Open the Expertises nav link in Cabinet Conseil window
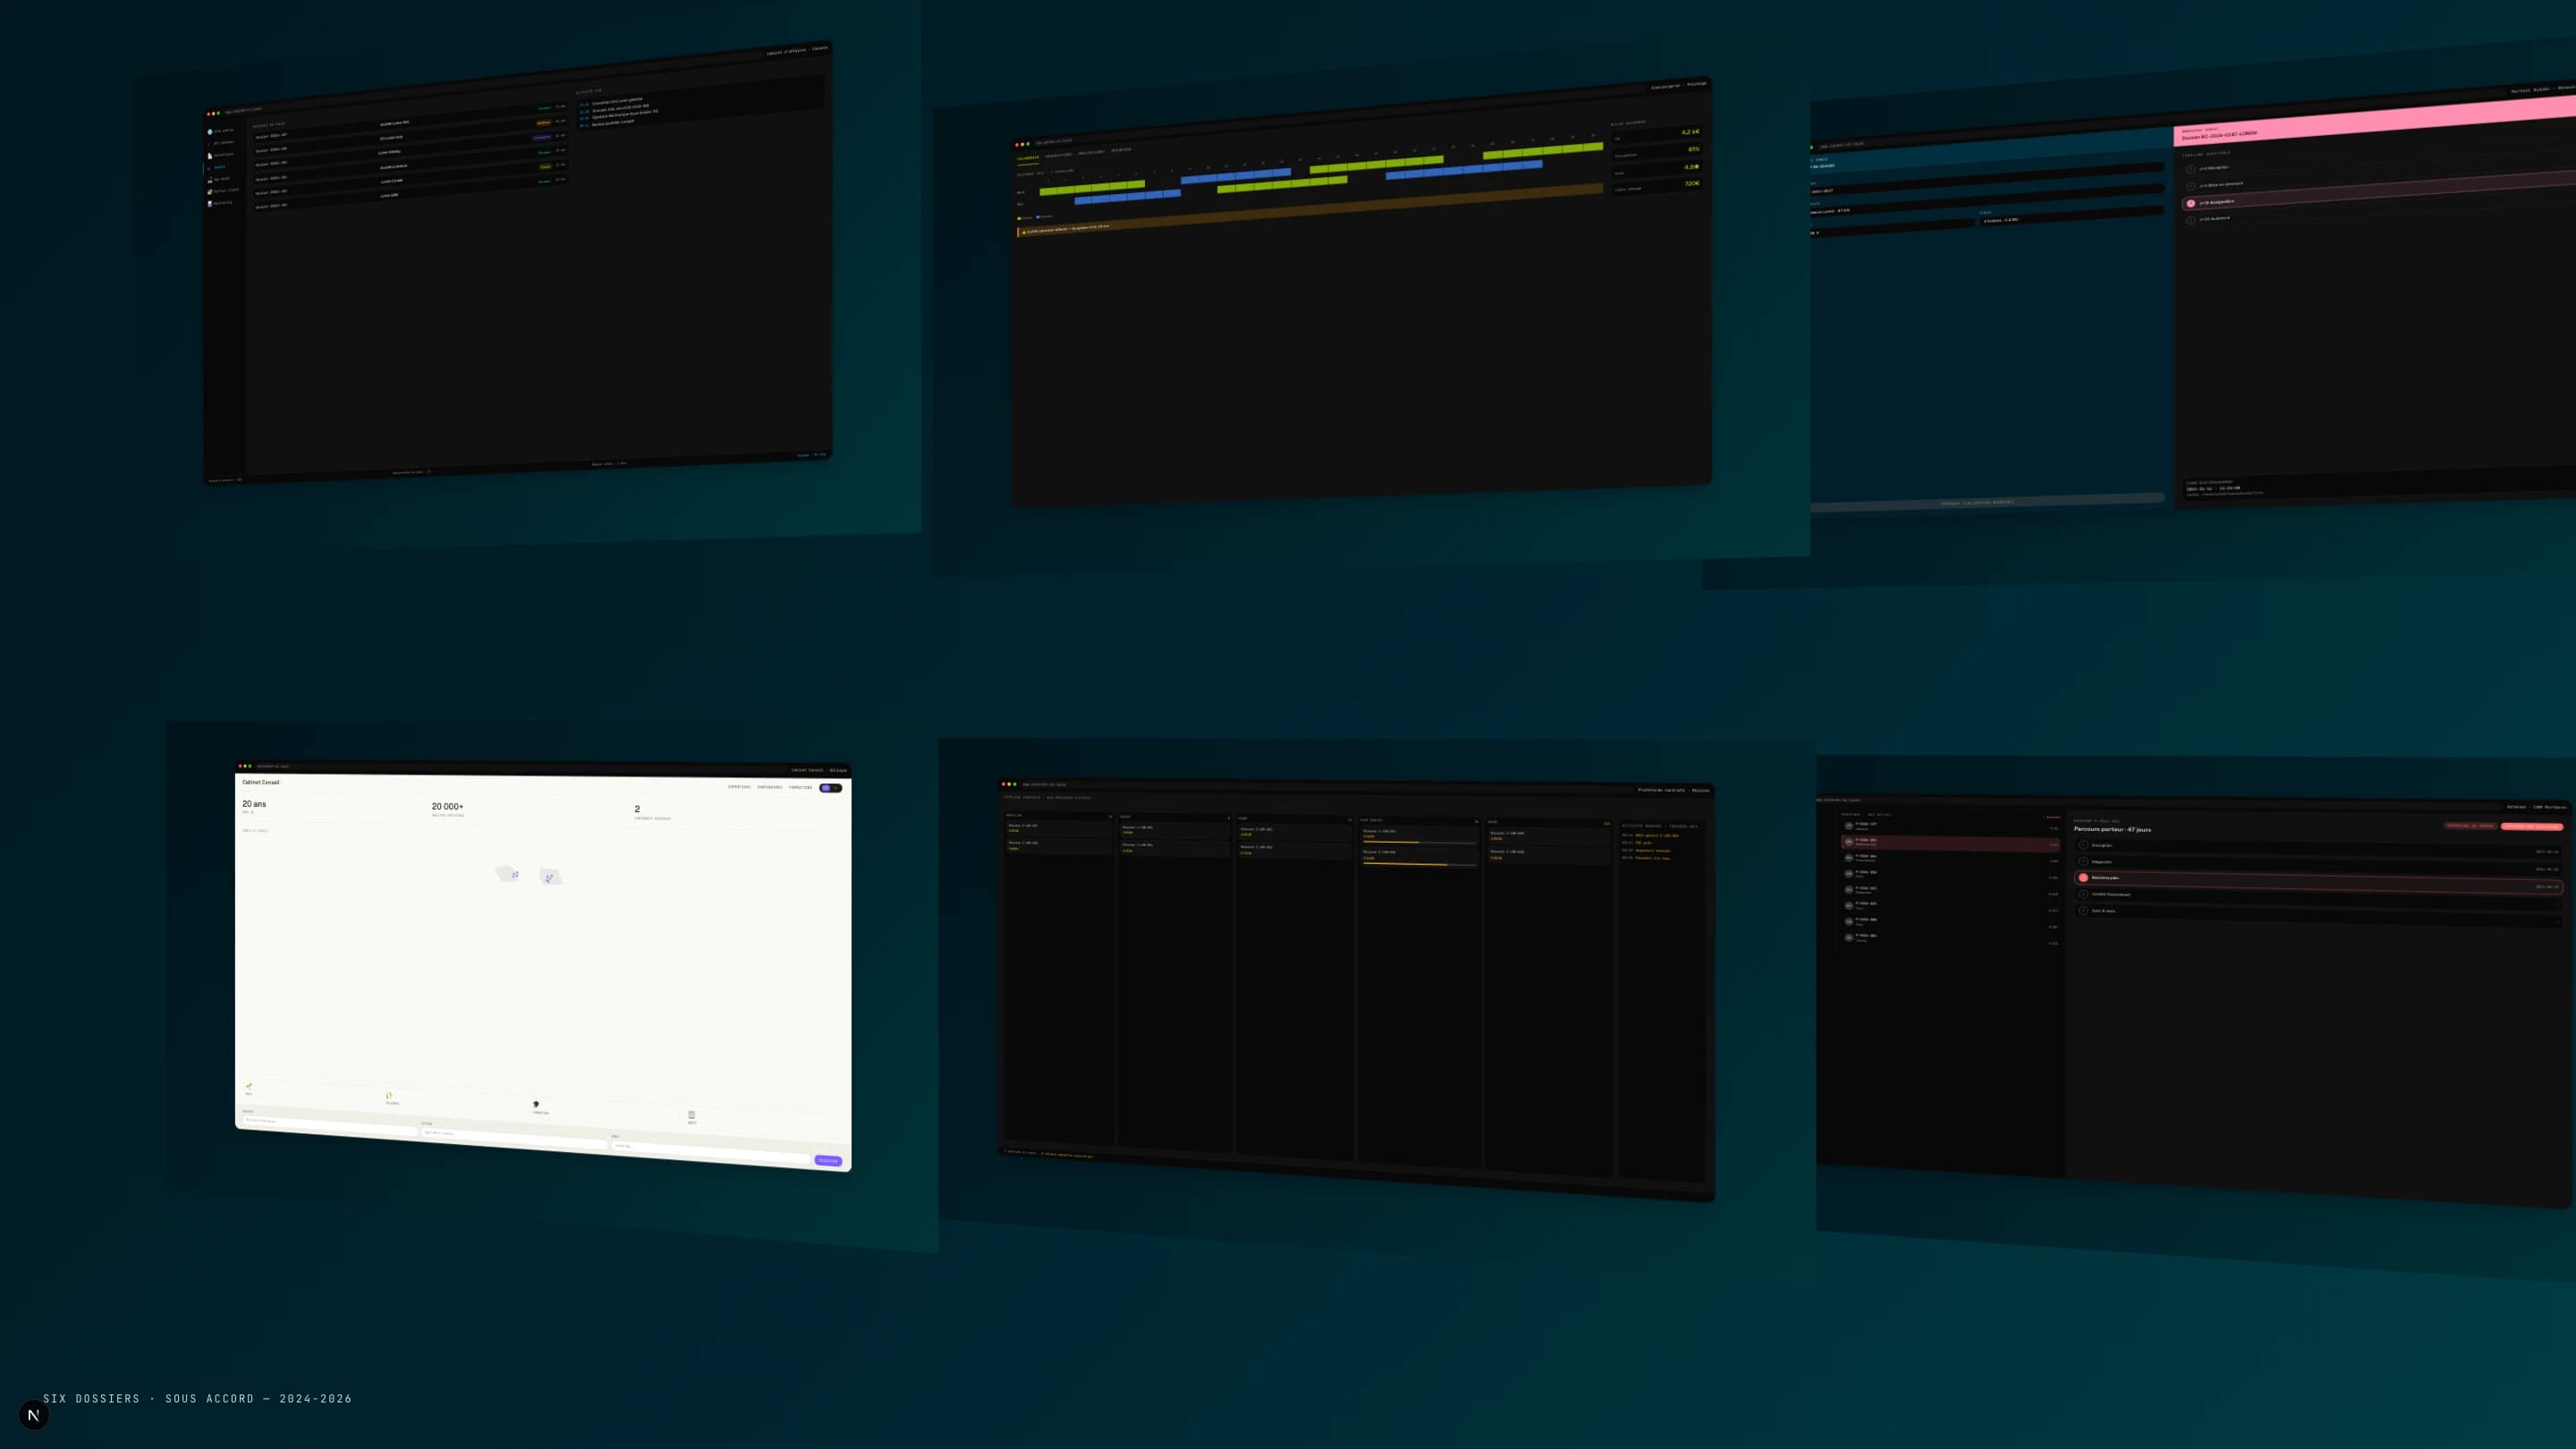Viewport: 2576px width, 1449px height. 739,787
